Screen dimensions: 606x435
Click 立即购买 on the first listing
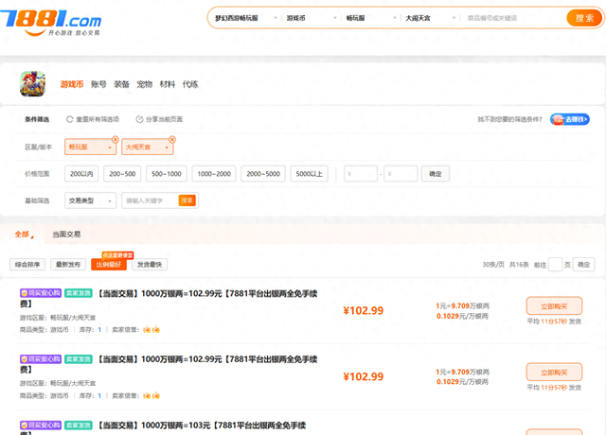click(553, 305)
